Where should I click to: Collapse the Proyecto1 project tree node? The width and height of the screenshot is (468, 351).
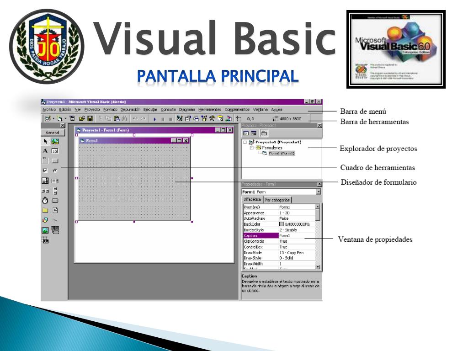[245, 142]
